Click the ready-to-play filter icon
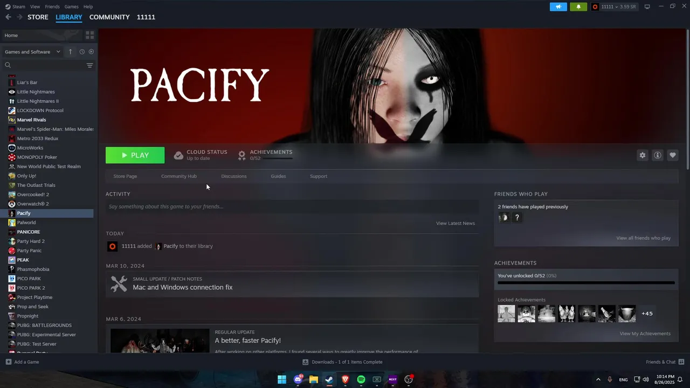The height and width of the screenshot is (388, 690). [x=91, y=52]
